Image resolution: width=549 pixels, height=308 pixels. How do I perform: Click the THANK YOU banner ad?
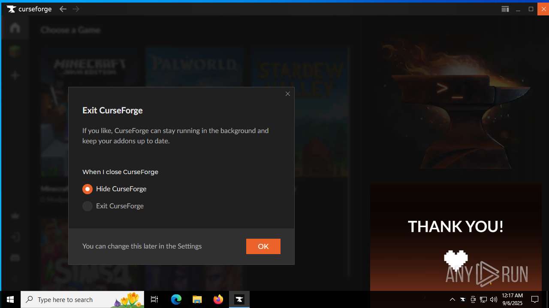[x=455, y=237]
